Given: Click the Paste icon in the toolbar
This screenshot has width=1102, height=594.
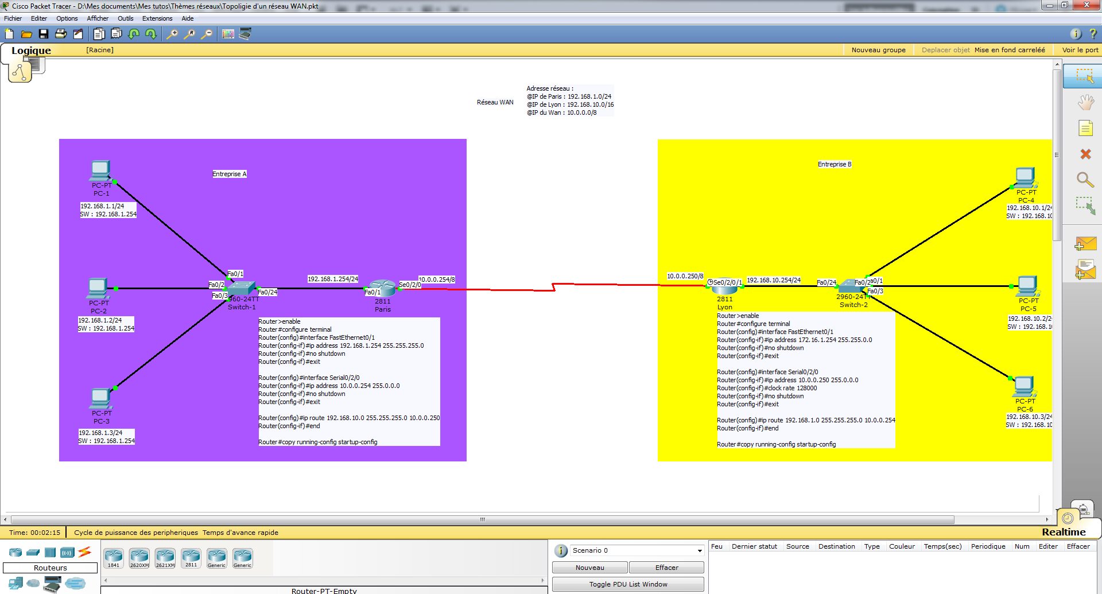Looking at the screenshot, I should coord(117,34).
